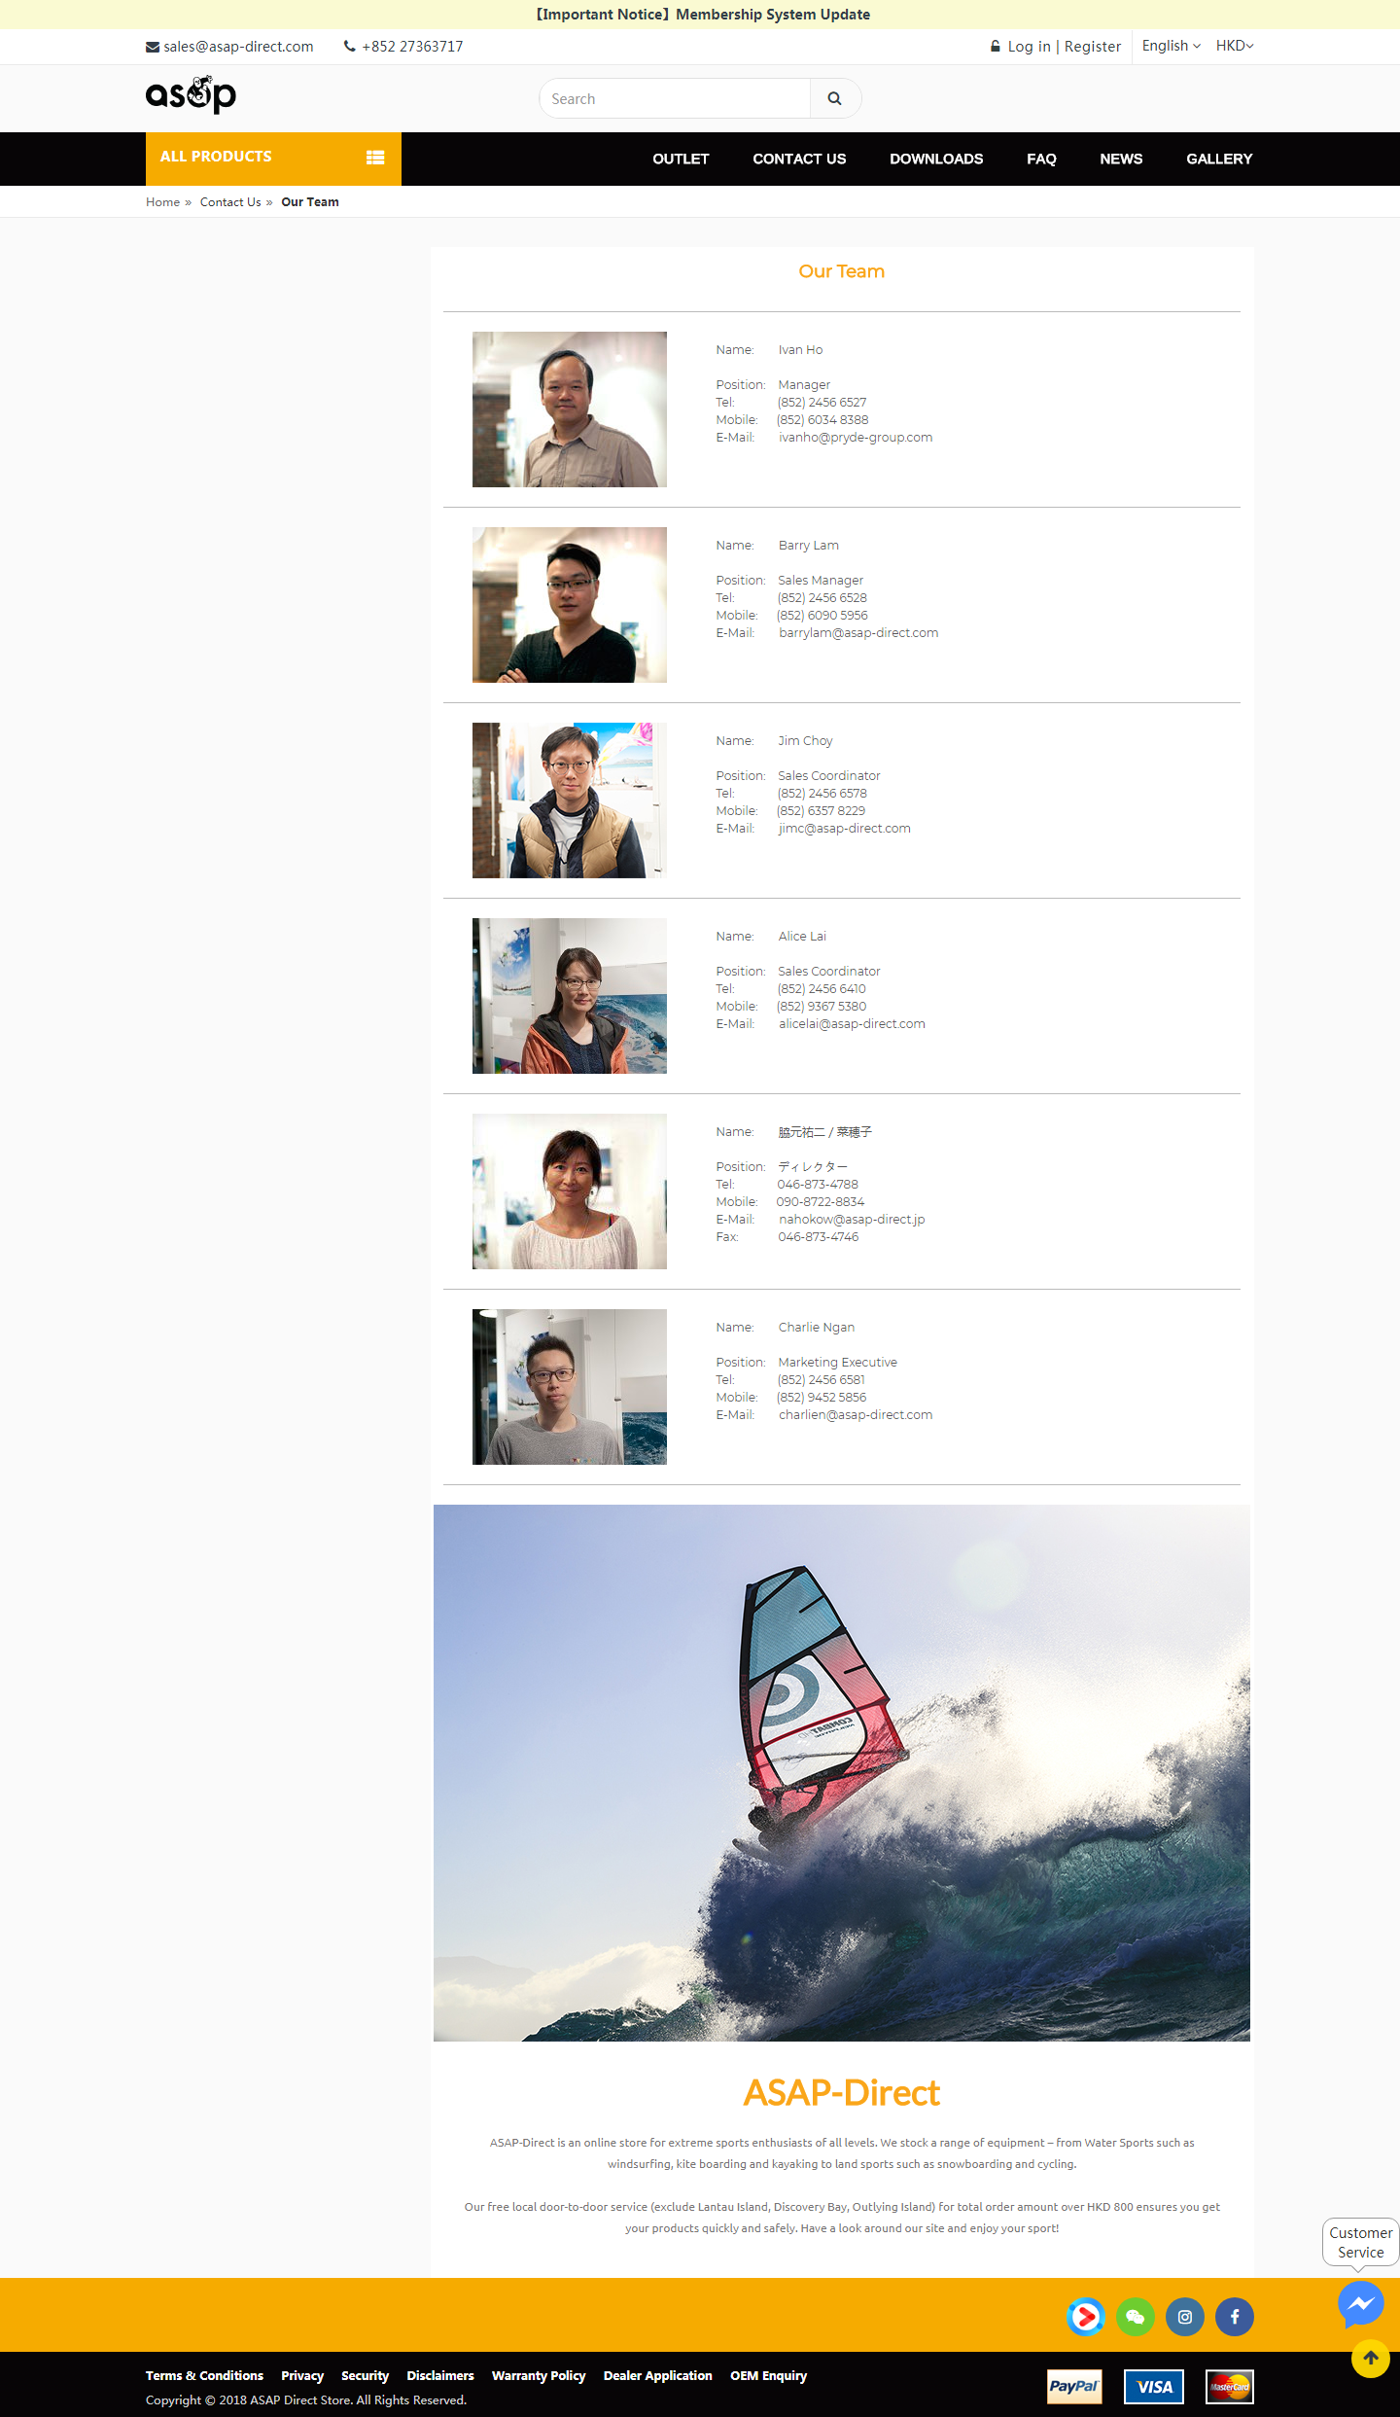
Task: Click the PayPal payment badge
Action: [x=1074, y=2386]
